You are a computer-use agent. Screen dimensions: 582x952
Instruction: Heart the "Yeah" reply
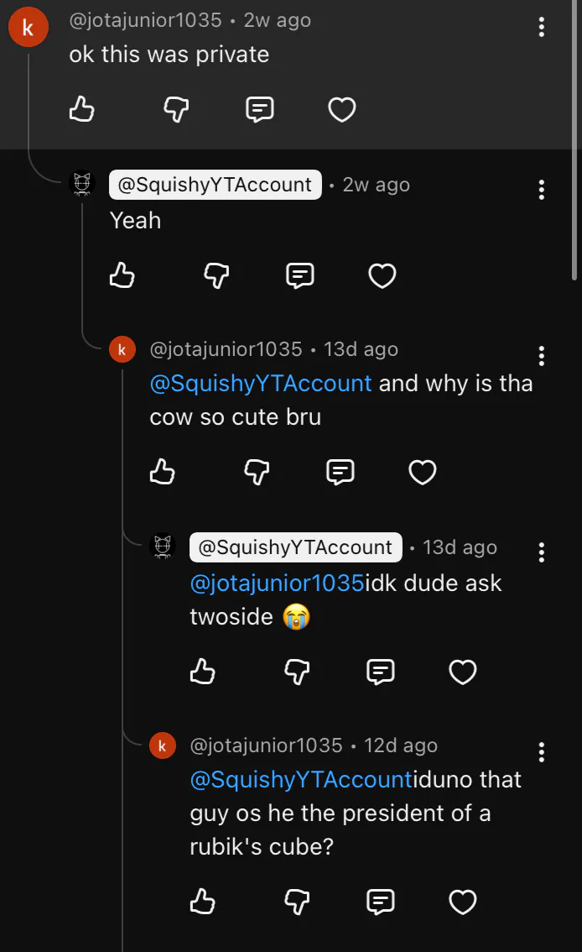coord(382,275)
